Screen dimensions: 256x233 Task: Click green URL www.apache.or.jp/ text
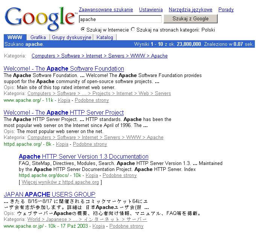24,226
